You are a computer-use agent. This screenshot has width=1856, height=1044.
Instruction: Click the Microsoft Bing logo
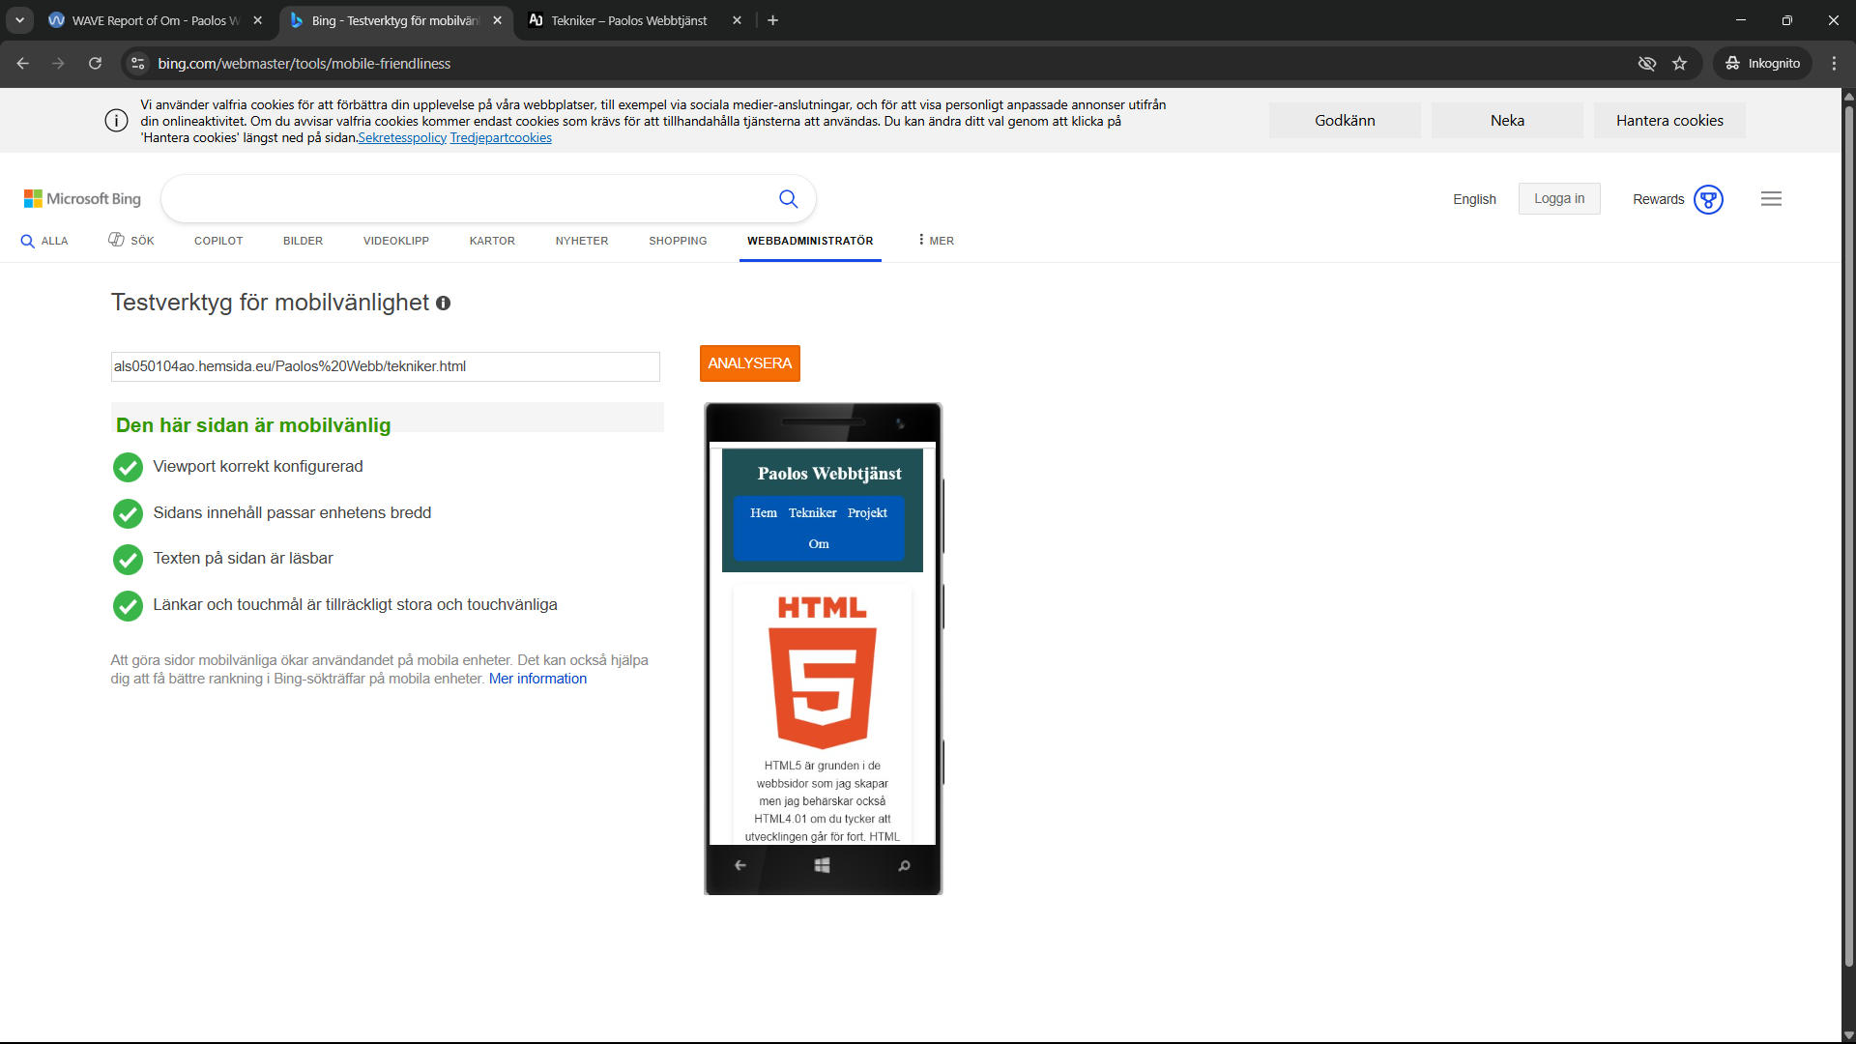coord(82,199)
